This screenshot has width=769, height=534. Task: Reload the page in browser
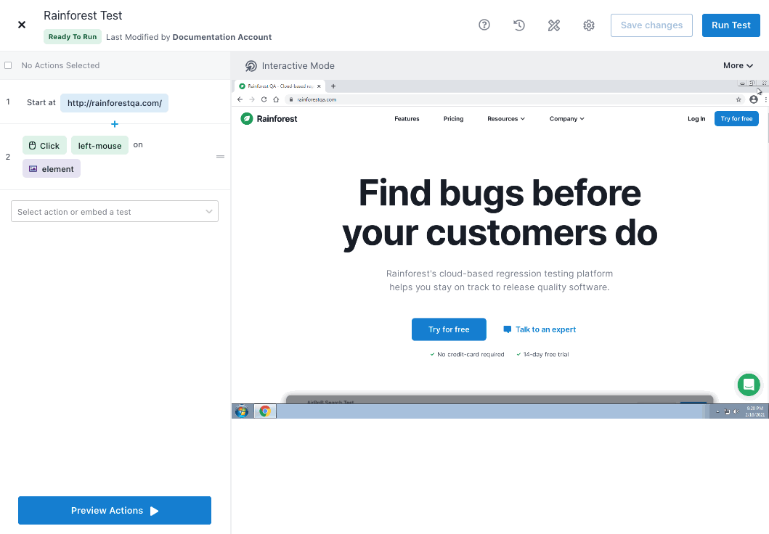[x=264, y=99]
